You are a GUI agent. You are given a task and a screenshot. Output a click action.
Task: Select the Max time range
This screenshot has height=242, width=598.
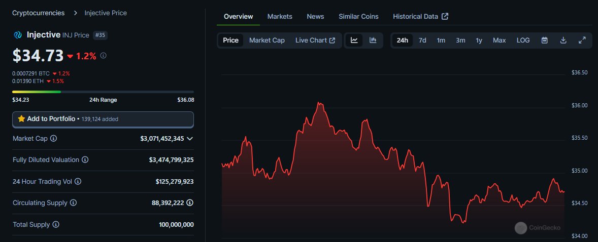(499, 41)
